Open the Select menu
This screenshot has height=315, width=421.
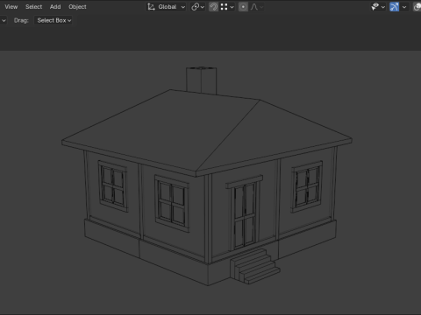click(33, 7)
